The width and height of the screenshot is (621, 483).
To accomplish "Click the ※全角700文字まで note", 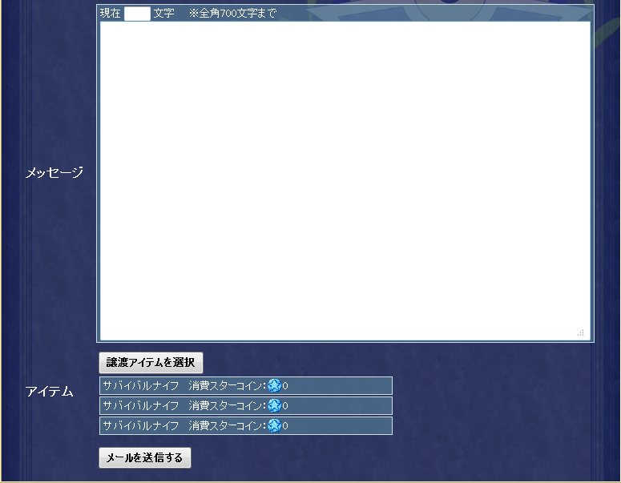I will (x=232, y=14).
